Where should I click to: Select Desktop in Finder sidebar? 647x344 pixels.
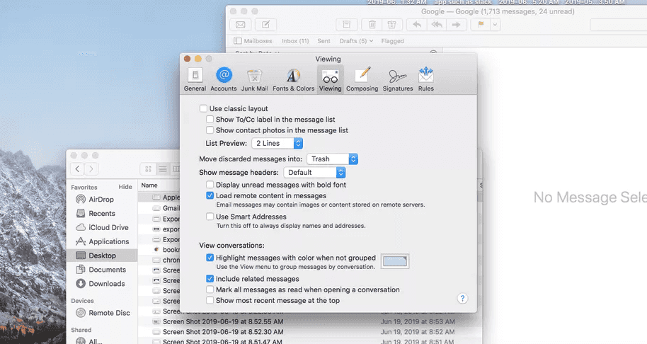(102, 256)
